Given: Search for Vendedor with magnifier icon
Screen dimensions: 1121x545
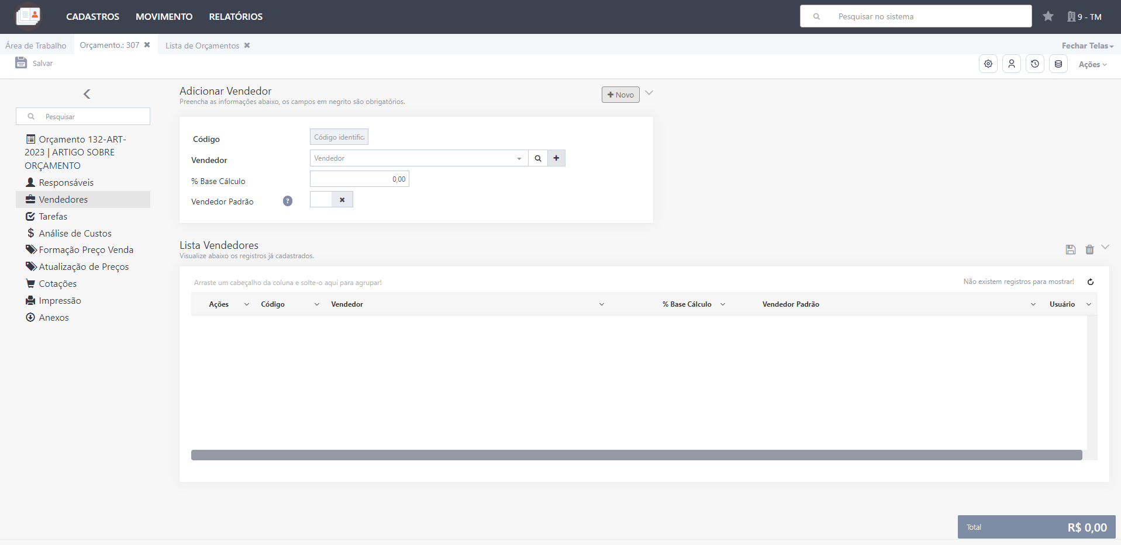Looking at the screenshot, I should pos(538,158).
